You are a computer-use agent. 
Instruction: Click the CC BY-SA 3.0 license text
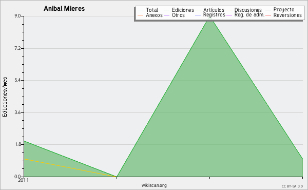point(292,186)
